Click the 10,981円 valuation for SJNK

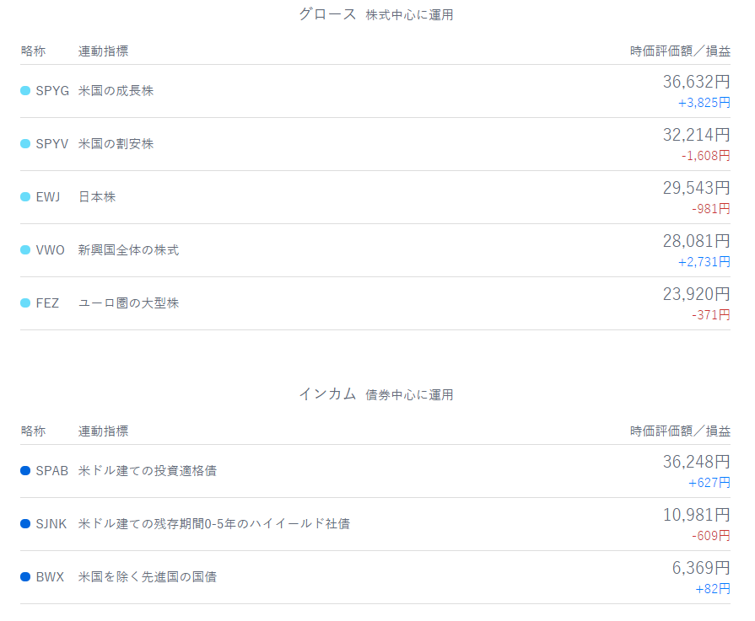coord(696,515)
